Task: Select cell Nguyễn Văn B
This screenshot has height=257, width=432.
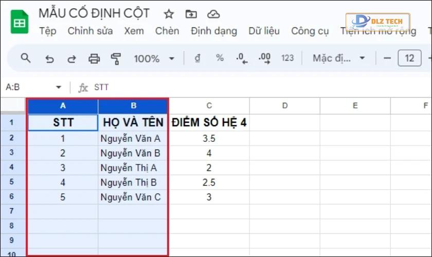Action: 133,153
